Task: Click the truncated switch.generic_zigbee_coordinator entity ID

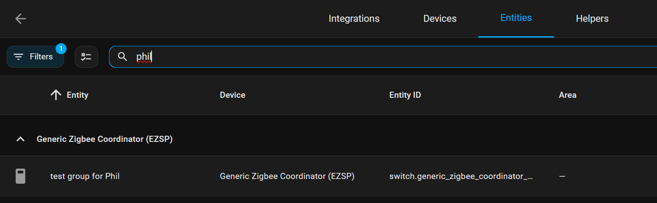Action: pyautogui.click(x=461, y=176)
